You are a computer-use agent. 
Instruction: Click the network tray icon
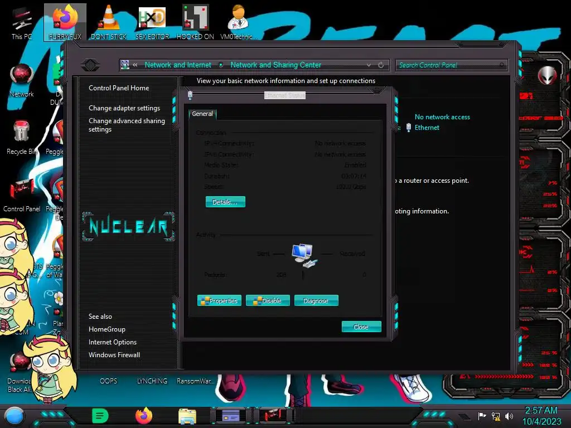[x=496, y=416]
